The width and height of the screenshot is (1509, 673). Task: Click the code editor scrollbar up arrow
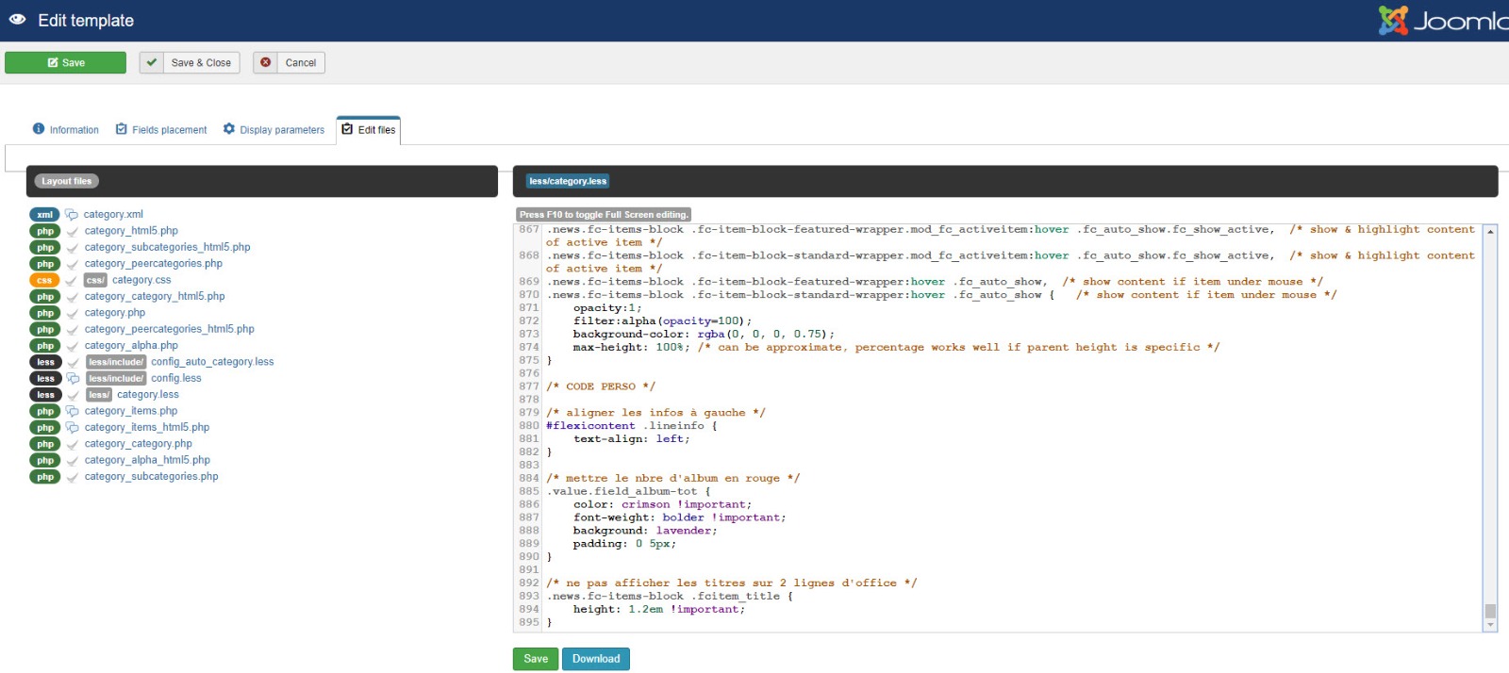tap(1490, 231)
